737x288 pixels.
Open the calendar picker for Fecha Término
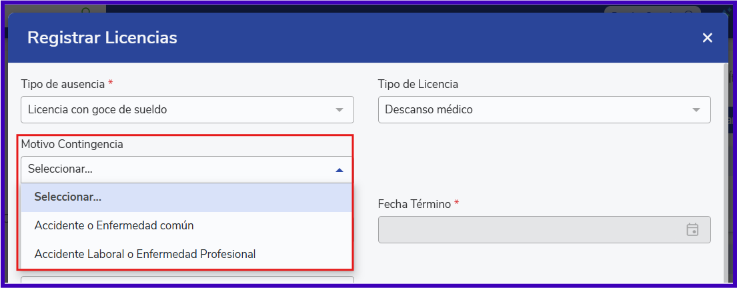click(x=692, y=229)
